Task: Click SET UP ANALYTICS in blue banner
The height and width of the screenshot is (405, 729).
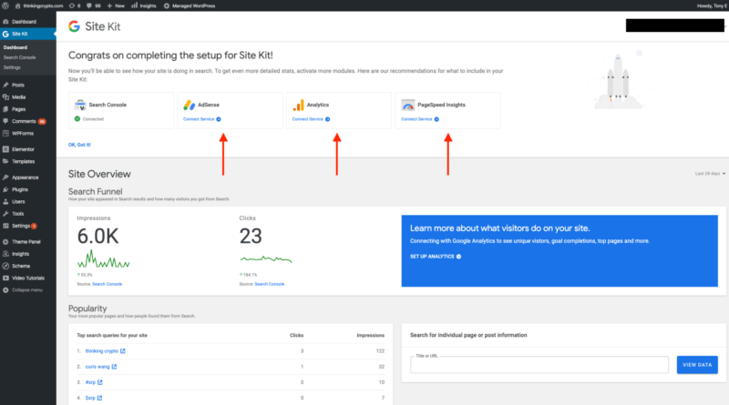Action: pyautogui.click(x=436, y=257)
